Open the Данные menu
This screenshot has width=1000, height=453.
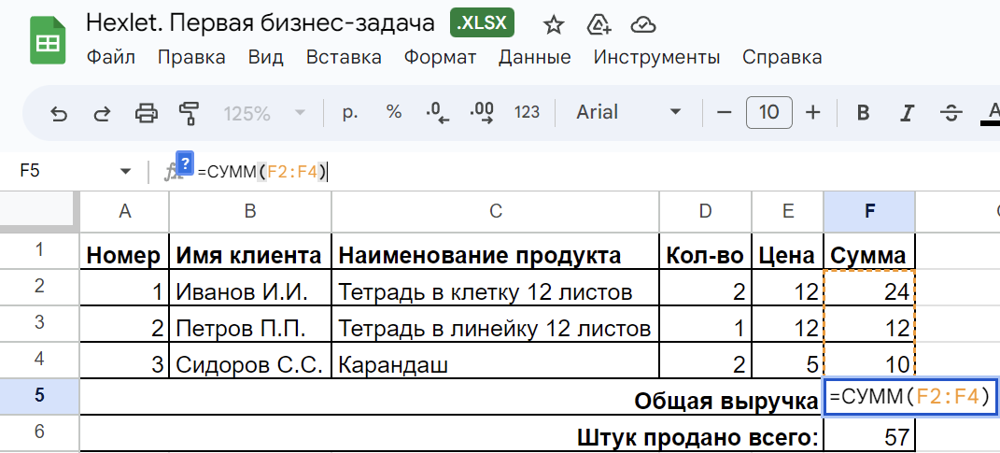pos(534,57)
